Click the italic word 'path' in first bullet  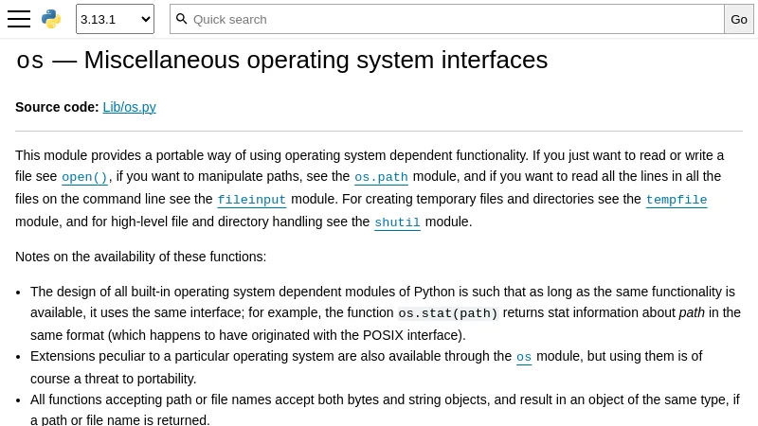tap(692, 313)
